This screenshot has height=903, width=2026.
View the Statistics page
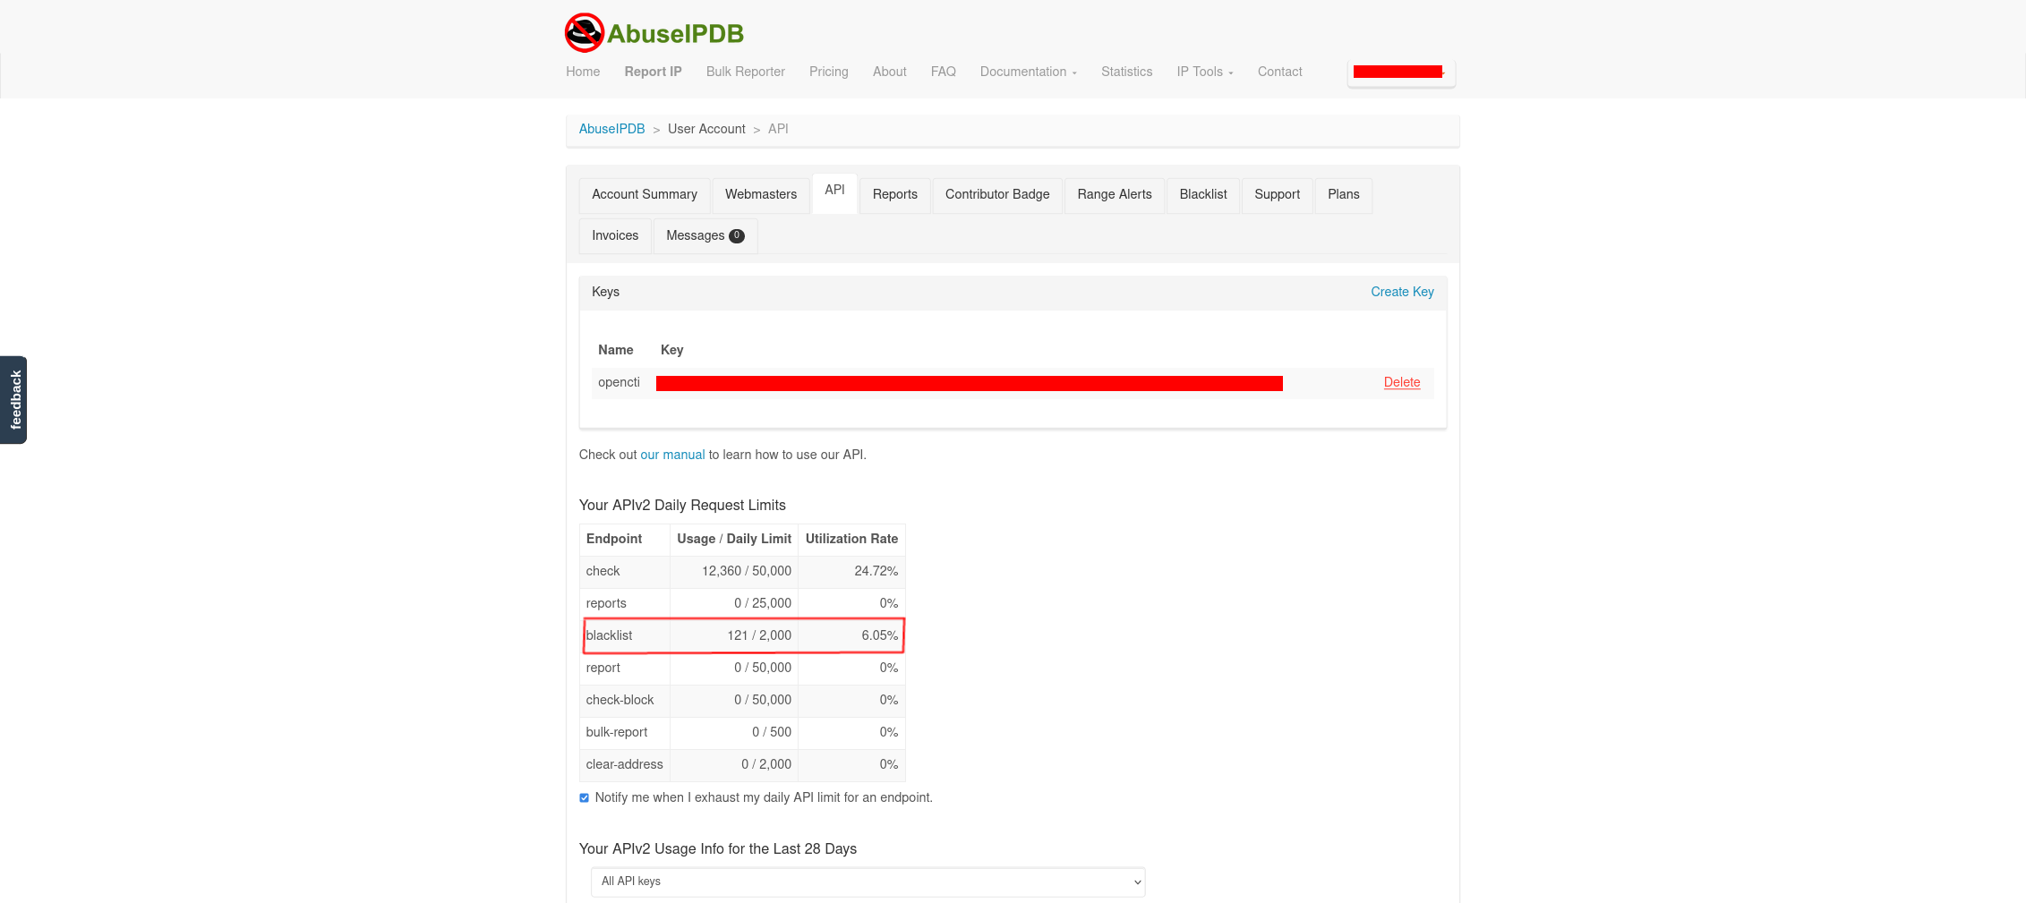point(1126,72)
